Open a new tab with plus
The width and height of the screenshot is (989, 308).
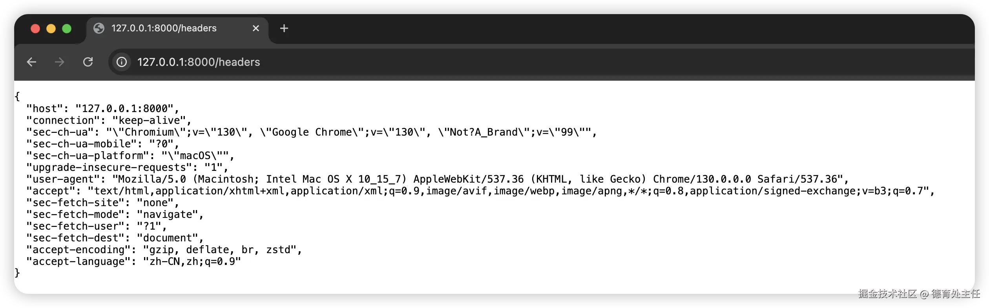click(284, 28)
